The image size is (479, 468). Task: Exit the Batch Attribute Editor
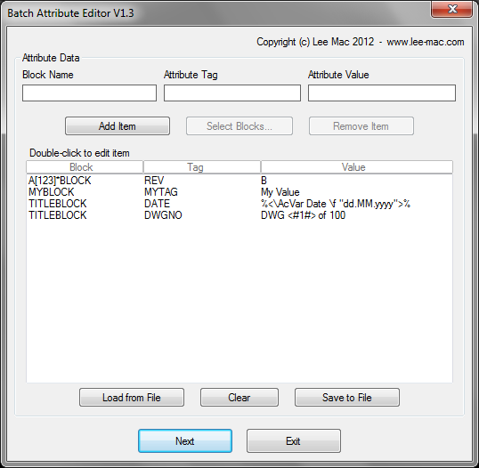(293, 440)
